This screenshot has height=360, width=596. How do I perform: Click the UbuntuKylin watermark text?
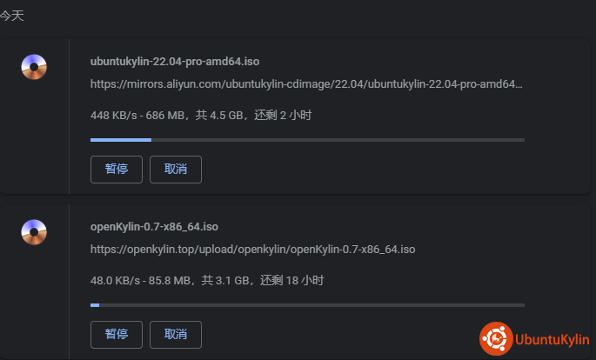pyautogui.click(x=551, y=339)
